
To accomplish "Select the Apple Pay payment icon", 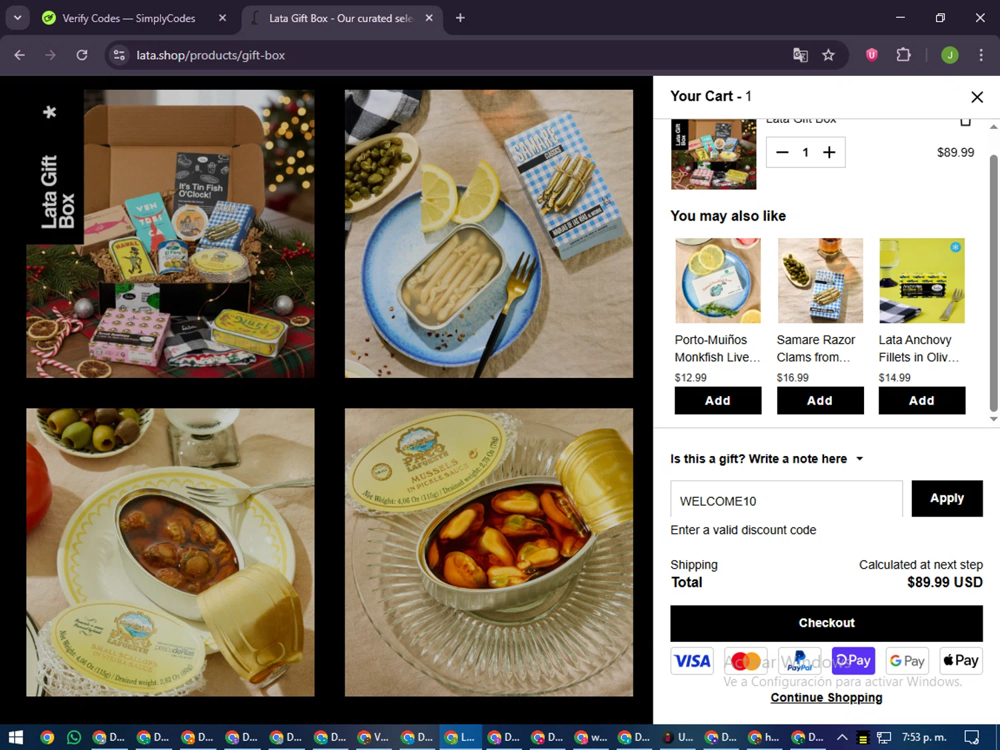I will [x=961, y=661].
